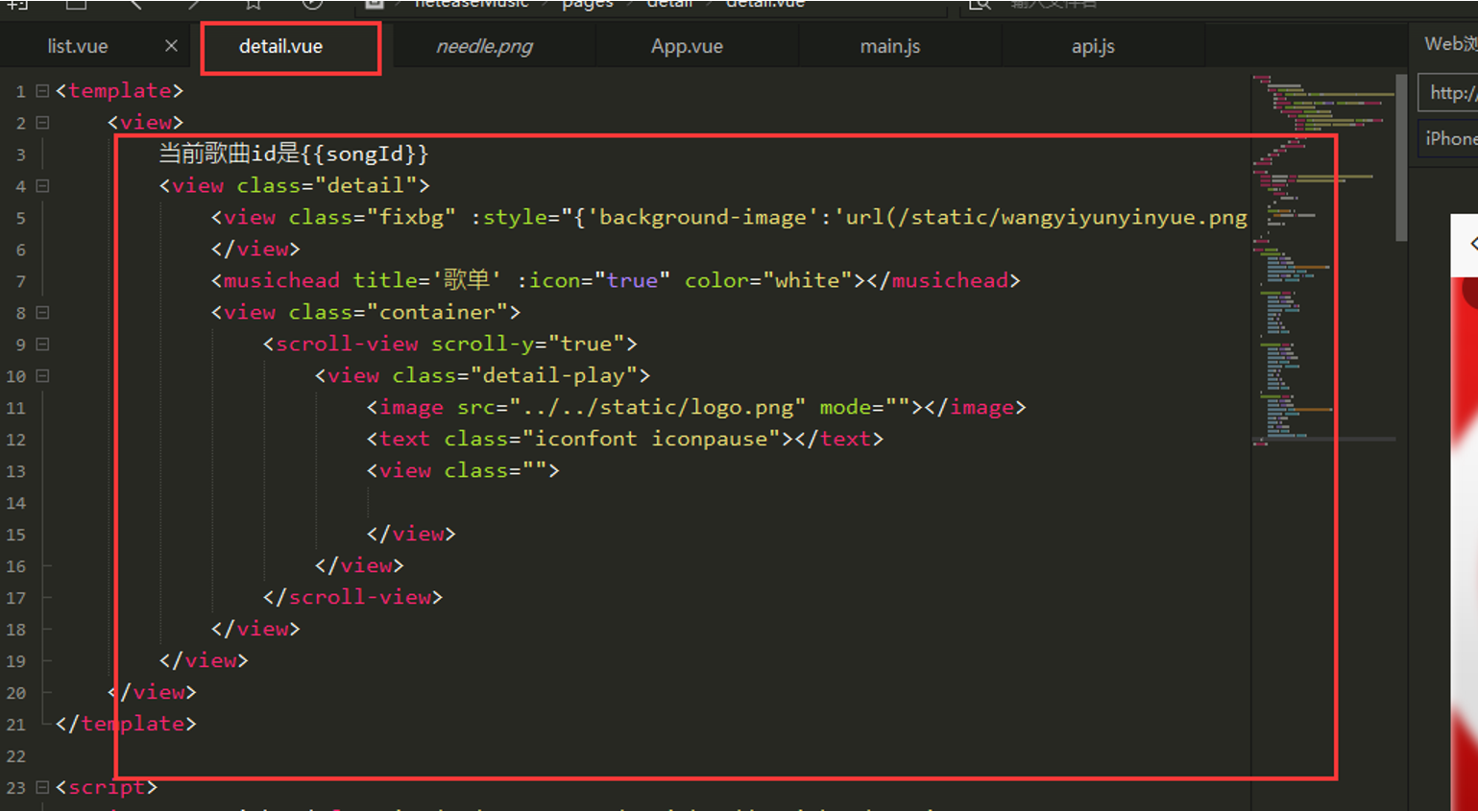1478x811 pixels.
Task: Select the detail.vue editor tab
Action: click(280, 46)
